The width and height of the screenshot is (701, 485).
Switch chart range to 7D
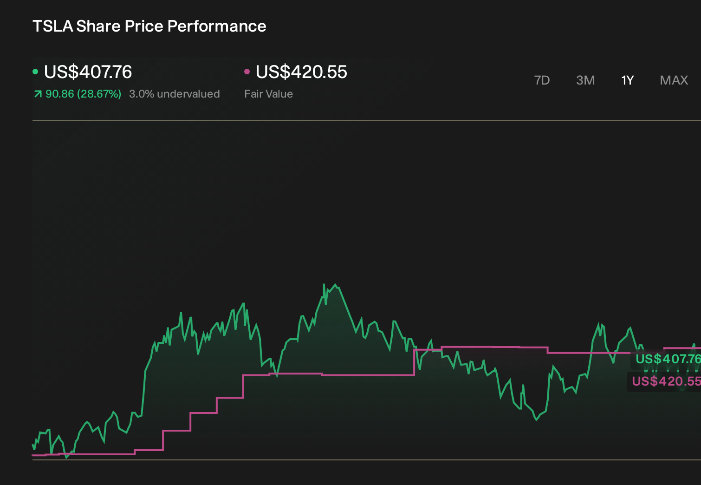[542, 80]
